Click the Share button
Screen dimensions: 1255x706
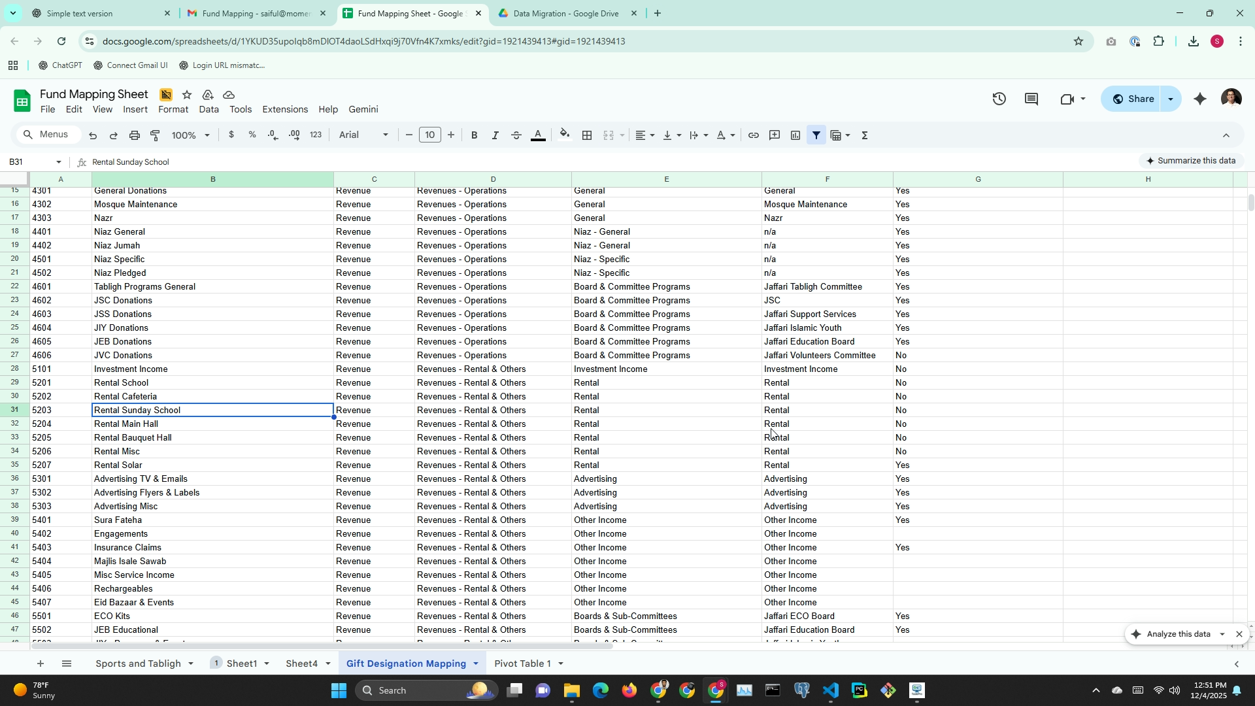[x=1133, y=99]
